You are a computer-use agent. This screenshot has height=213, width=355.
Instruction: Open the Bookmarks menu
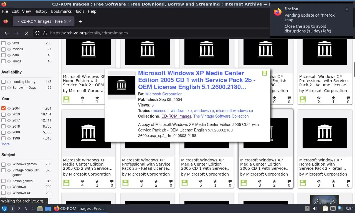61,11
